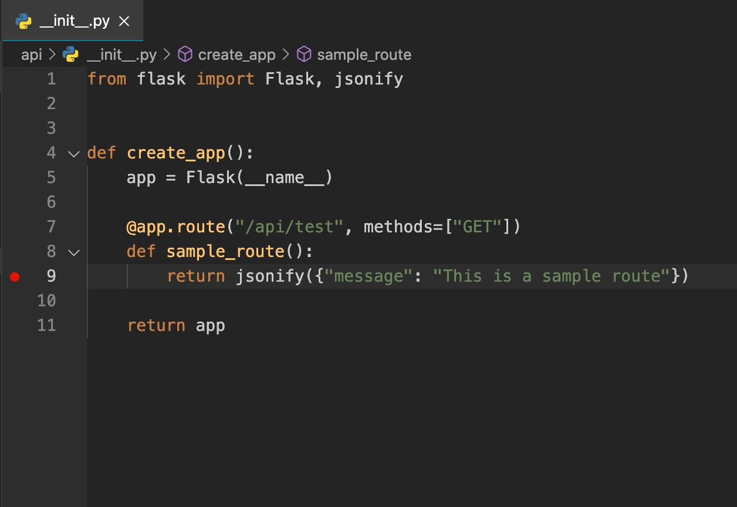The width and height of the screenshot is (737, 507).
Task: Open the __init__.py breadcrumb item
Action: (x=121, y=55)
